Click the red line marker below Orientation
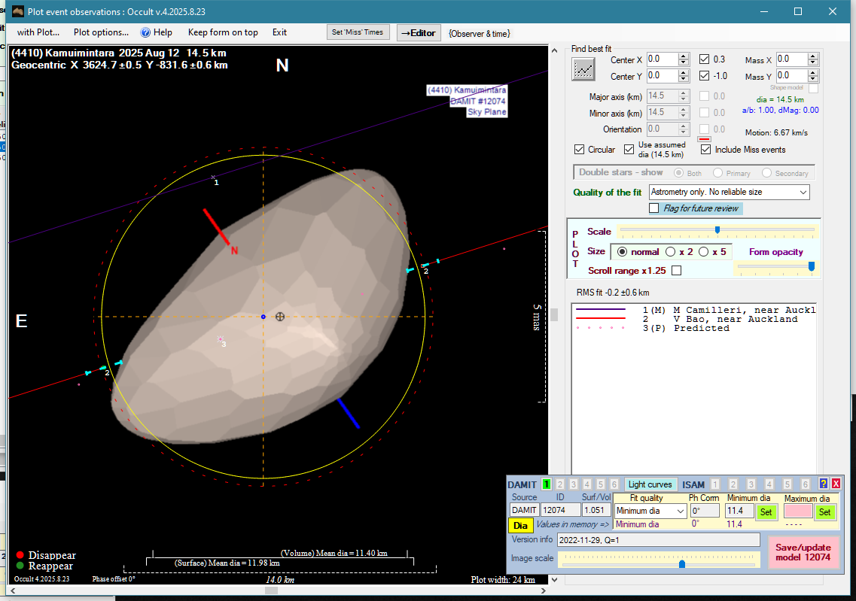This screenshot has height=601, width=856. click(x=705, y=139)
